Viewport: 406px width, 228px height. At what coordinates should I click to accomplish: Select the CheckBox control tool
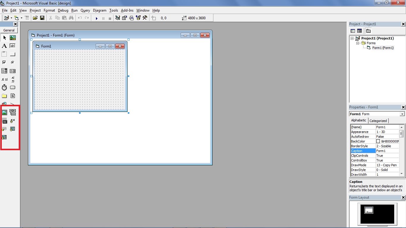coord(4,63)
